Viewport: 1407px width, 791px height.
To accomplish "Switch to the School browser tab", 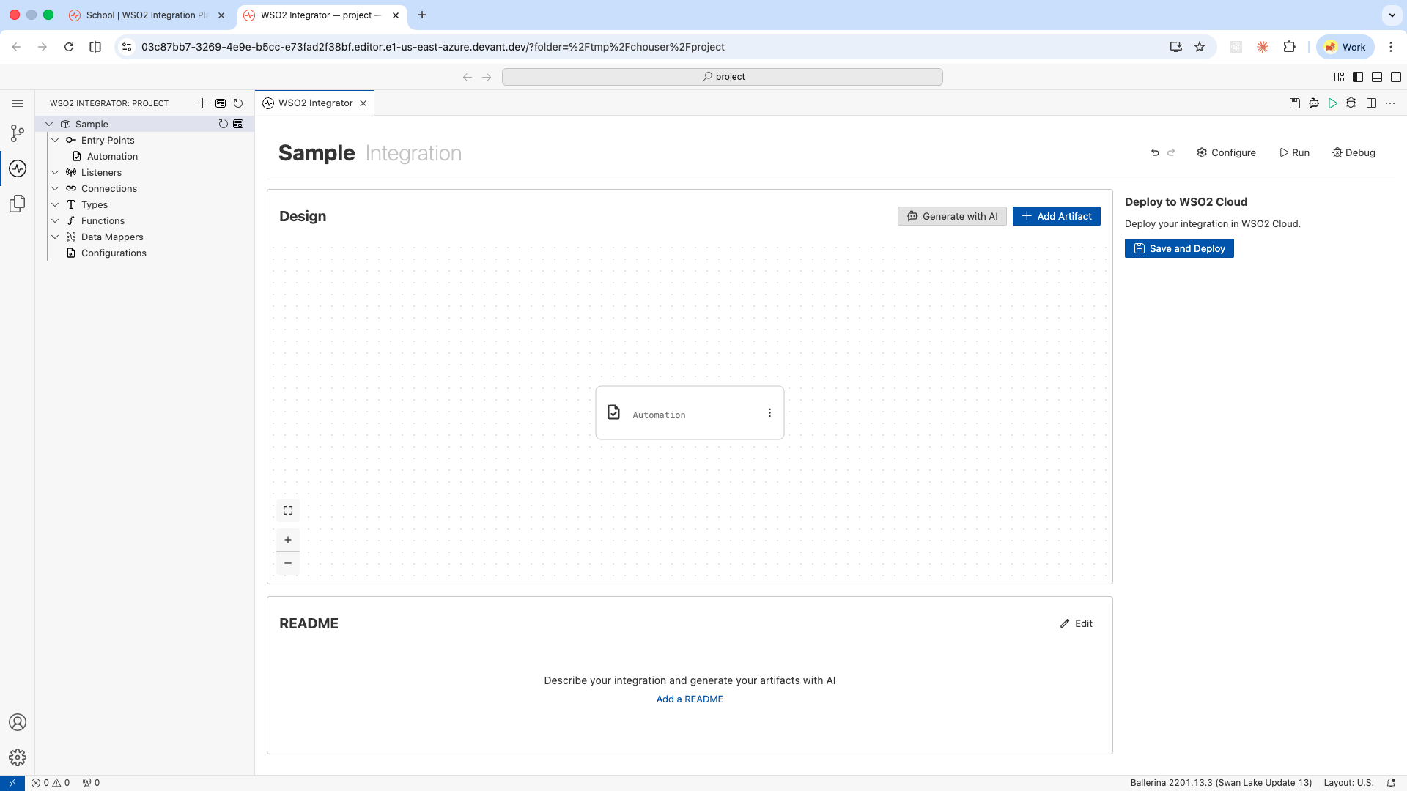I will tap(147, 15).
